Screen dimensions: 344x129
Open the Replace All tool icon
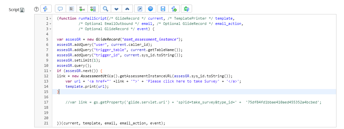click(x=93, y=9)
